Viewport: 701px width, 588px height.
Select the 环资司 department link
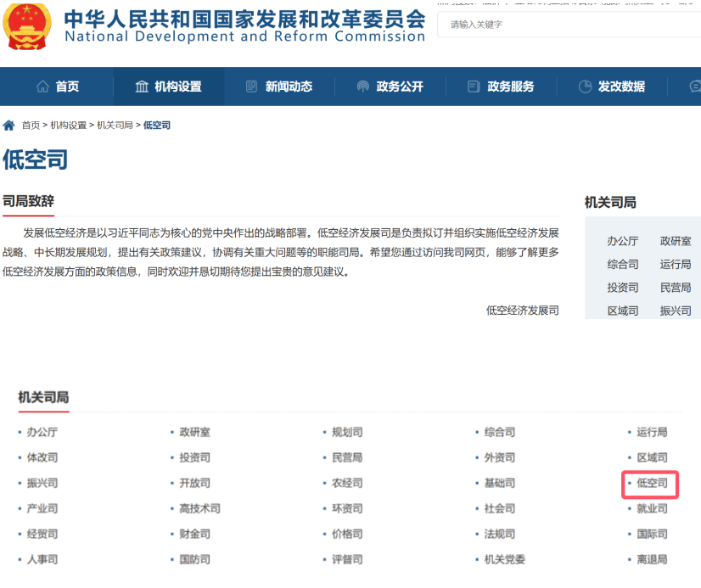coord(347,508)
